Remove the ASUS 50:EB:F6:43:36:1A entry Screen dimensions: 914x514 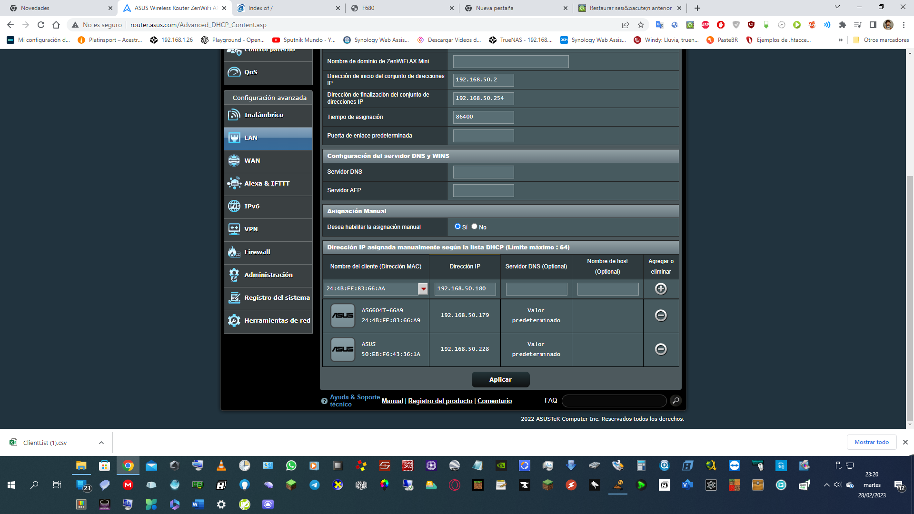pyautogui.click(x=661, y=349)
